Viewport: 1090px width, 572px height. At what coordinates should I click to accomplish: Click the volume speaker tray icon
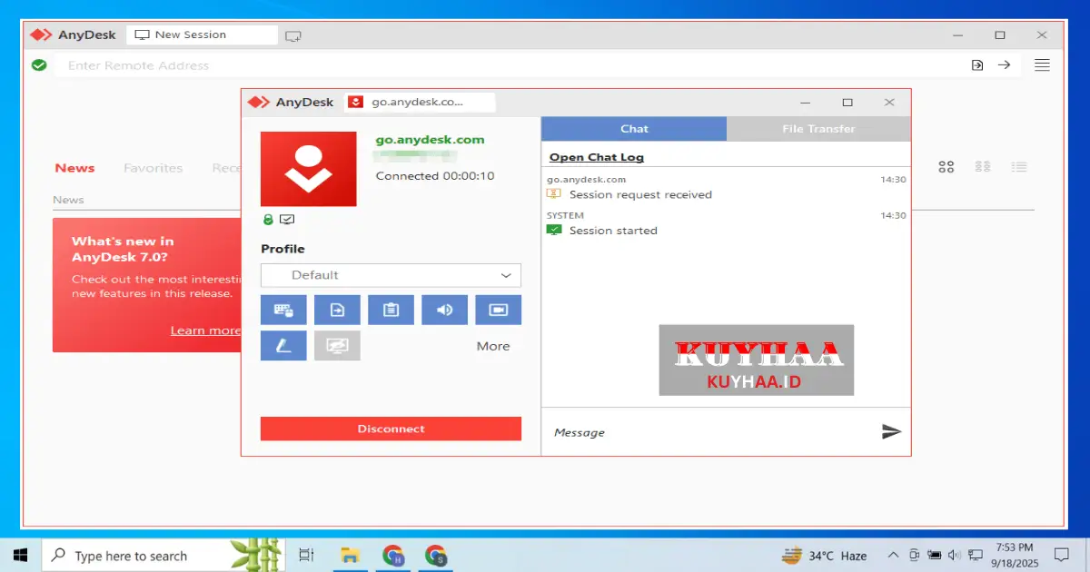click(x=955, y=555)
